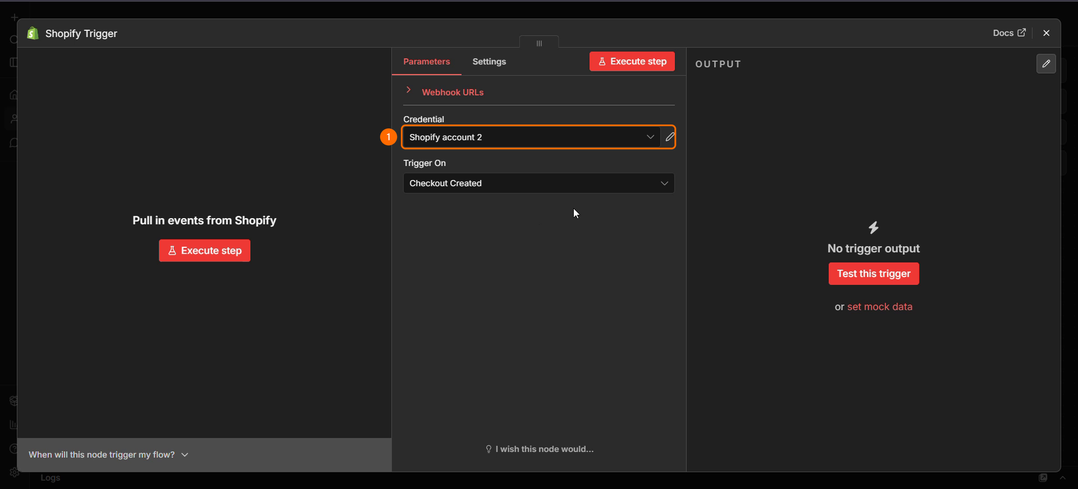The height and width of the screenshot is (489, 1078).
Task: Open the Docs external link
Action: point(1009,33)
